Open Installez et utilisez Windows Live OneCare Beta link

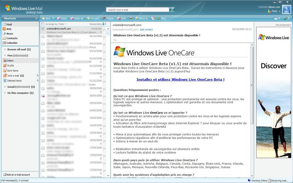[181, 80]
